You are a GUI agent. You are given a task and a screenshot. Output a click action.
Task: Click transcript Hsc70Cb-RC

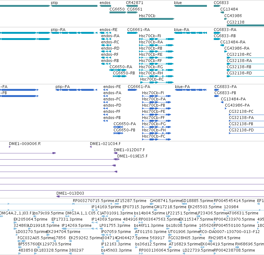[x=157, y=82]
